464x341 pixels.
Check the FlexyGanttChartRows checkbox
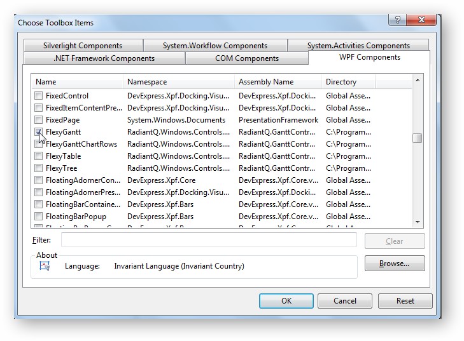pyautogui.click(x=39, y=144)
